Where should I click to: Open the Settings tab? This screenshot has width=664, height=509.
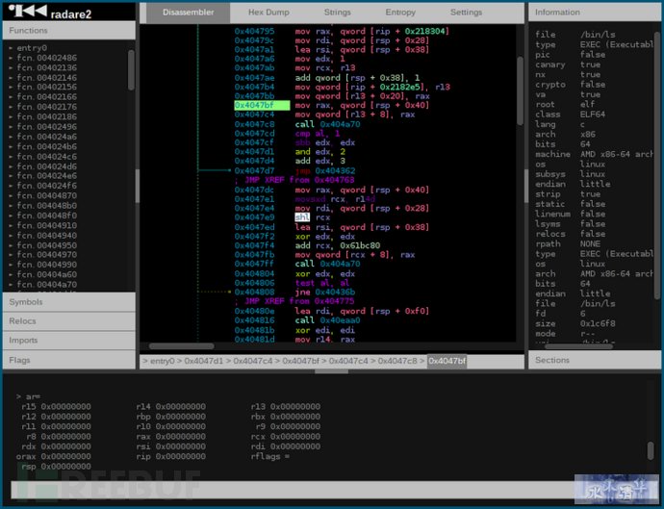click(x=466, y=13)
